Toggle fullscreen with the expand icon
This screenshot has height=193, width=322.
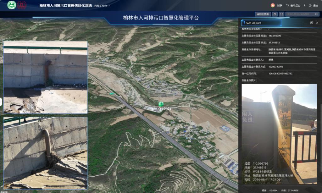281,14
